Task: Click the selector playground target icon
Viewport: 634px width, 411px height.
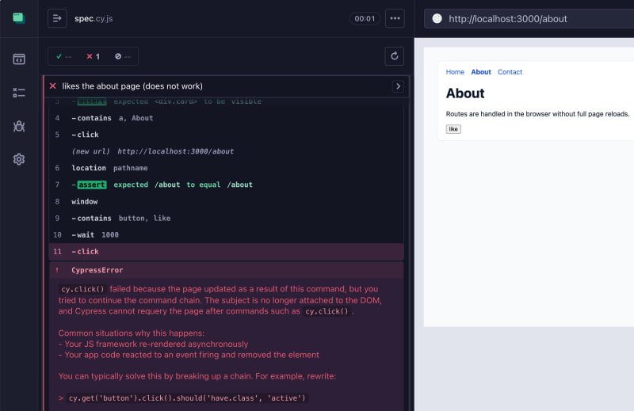Action: click(x=437, y=18)
